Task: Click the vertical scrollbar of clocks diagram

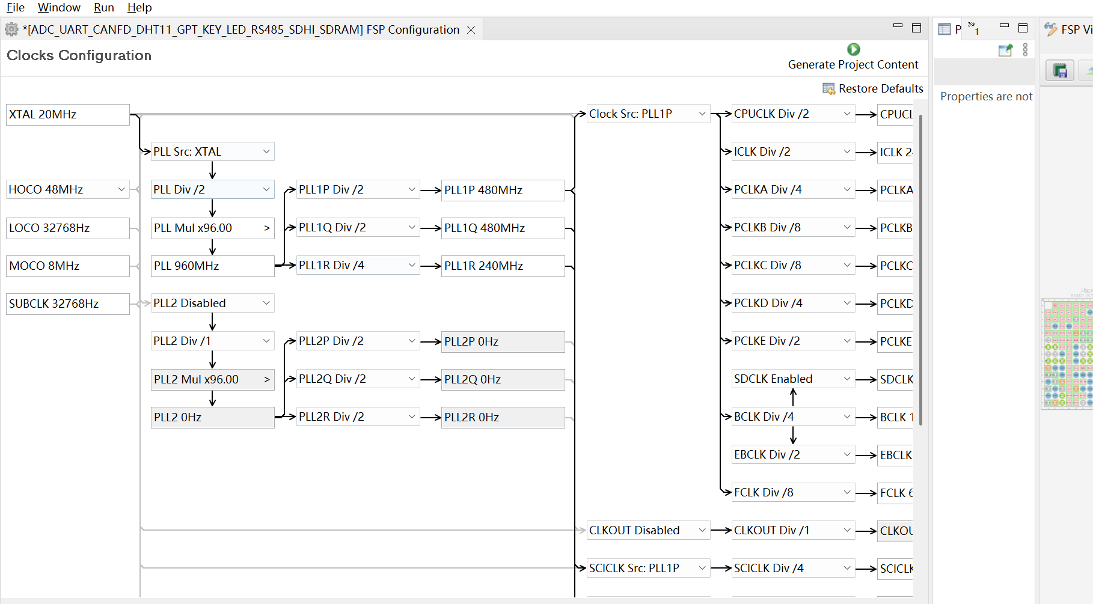Action: click(920, 270)
